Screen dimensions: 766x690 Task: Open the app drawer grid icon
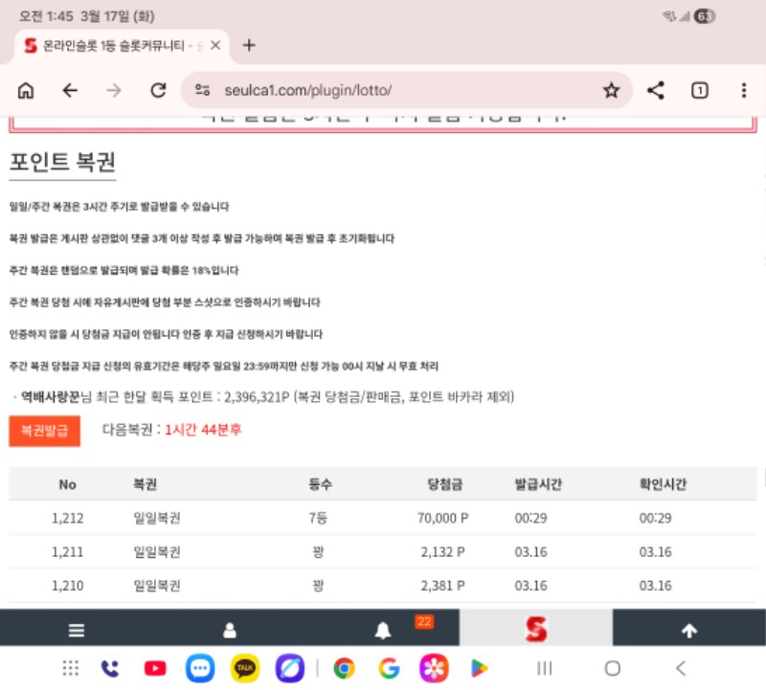pos(71,668)
